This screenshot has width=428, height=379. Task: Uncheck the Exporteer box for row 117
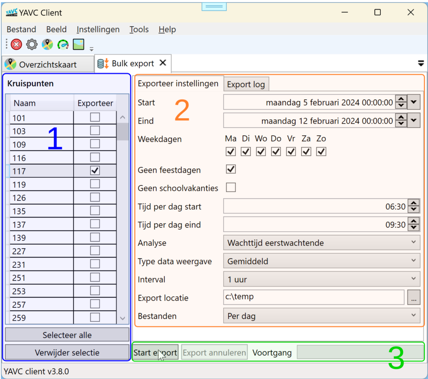(x=95, y=171)
